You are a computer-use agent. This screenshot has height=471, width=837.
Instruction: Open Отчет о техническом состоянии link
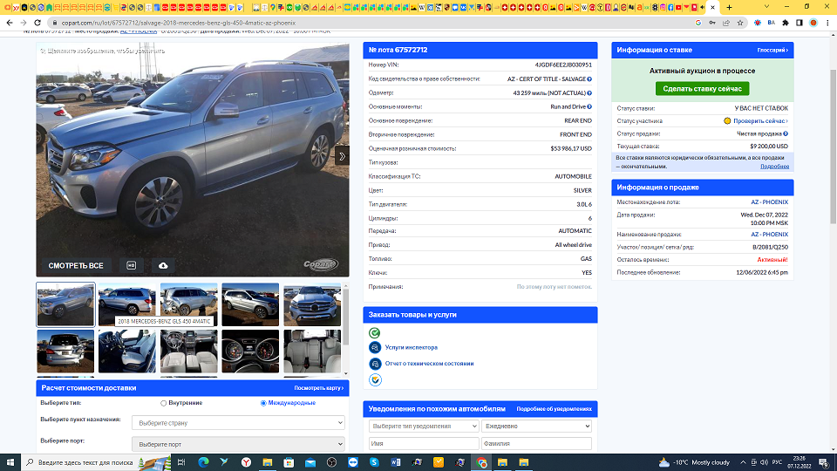point(429,364)
